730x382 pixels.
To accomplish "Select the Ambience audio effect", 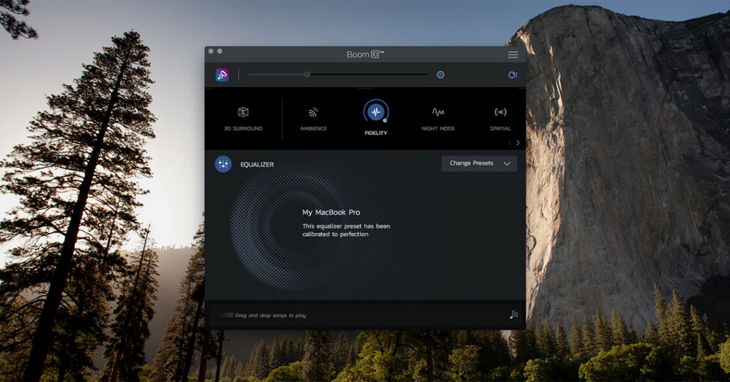I will click(x=313, y=112).
